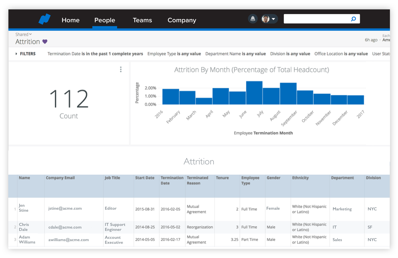Image resolution: width=398 pixels, height=258 pixels.
Task: Click the Employee Type column header
Action: 250,180
